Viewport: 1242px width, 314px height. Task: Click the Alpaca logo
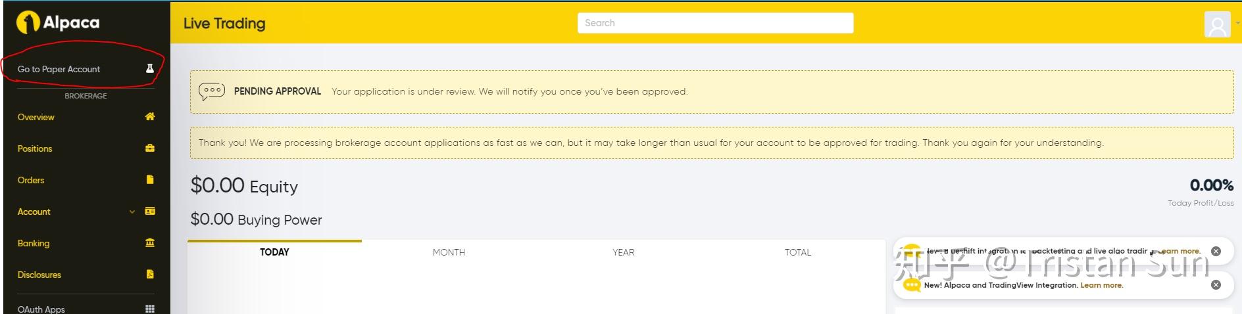tap(58, 22)
